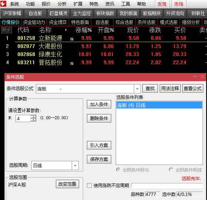Viewport: 207px width, 200px height.
Task: Minimize the 条件选股 dialog
Action: click(195, 77)
